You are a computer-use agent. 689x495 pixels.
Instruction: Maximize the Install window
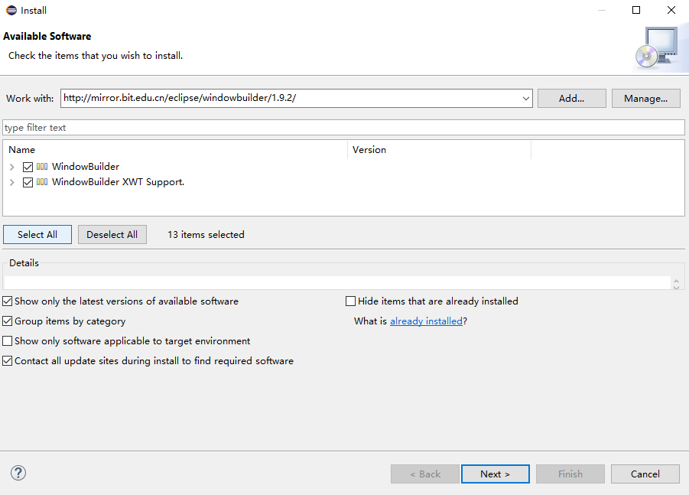tap(635, 10)
